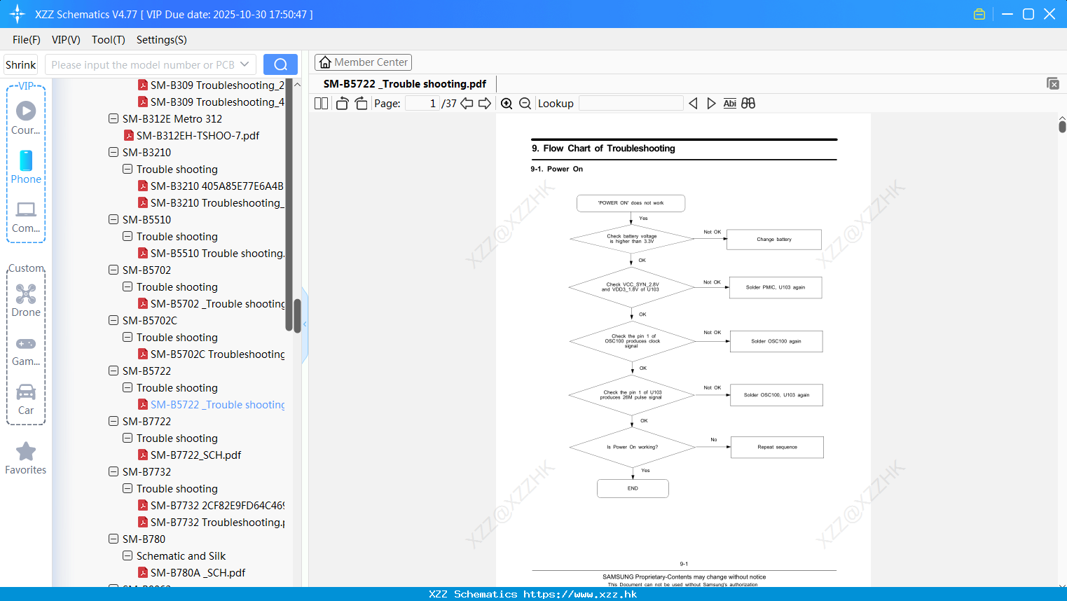Collapse the SM-B5702C node
This screenshot has width=1067, height=601.
[x=113, y=320]
